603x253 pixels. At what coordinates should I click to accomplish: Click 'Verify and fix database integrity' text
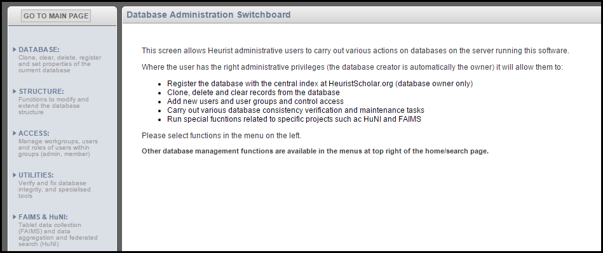click(x=55, y=190)
